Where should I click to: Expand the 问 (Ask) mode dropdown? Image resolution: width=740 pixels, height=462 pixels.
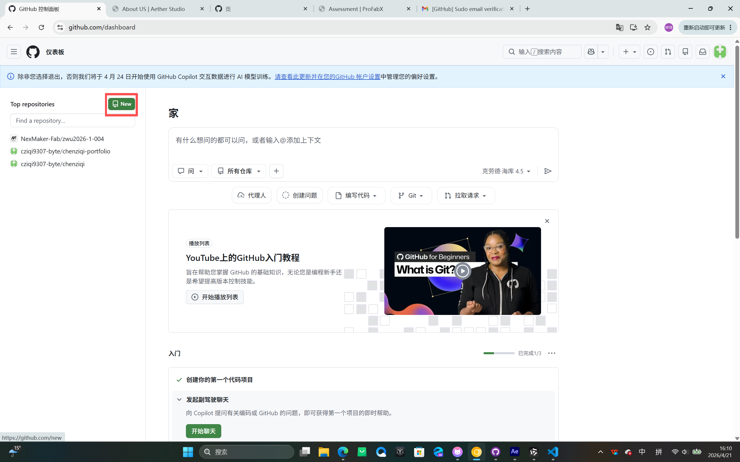(x=190, y=171)
